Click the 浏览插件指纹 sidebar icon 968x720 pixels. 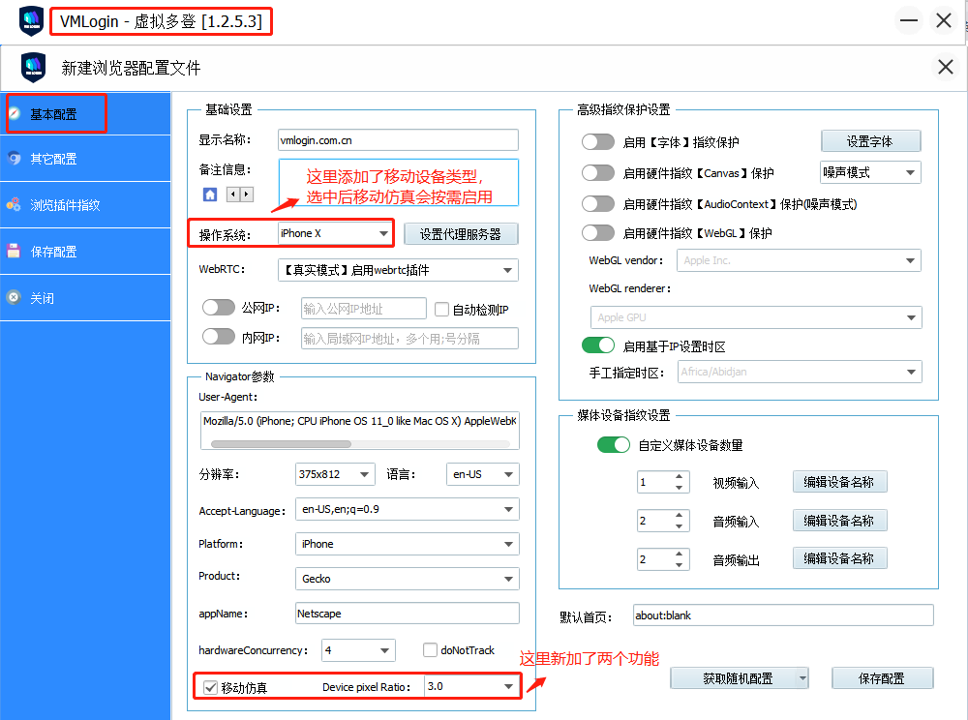[x=15, y=205]
